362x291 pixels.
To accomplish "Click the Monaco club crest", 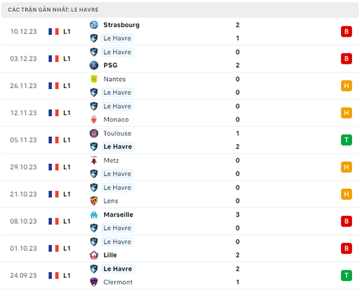I will 94,120.
